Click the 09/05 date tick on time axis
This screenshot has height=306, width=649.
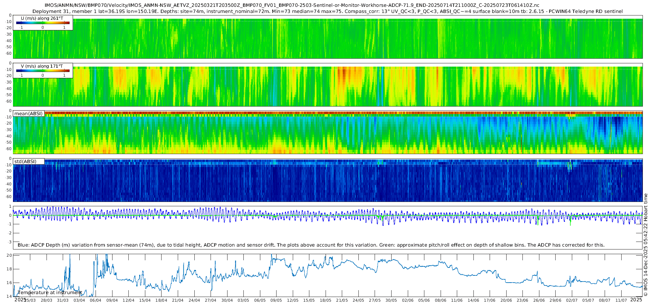276,301
